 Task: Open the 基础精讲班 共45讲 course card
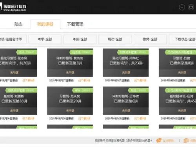click(x=178, y=101)
